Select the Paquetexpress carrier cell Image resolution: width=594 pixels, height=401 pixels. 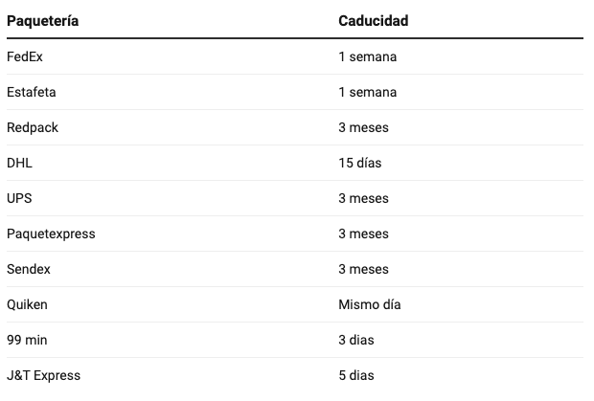click(x=51, y=234)
